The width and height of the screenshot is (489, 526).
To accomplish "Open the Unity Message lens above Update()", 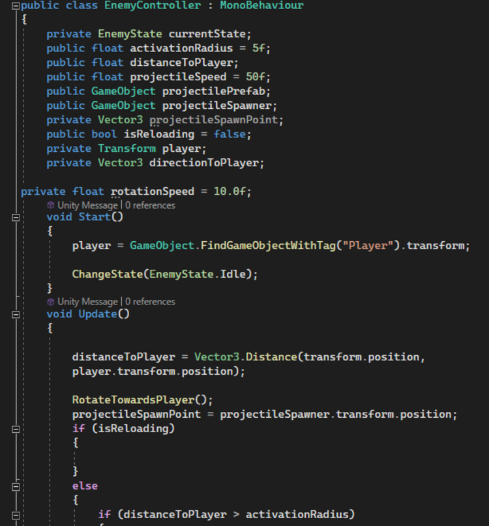I will [87, 302].
